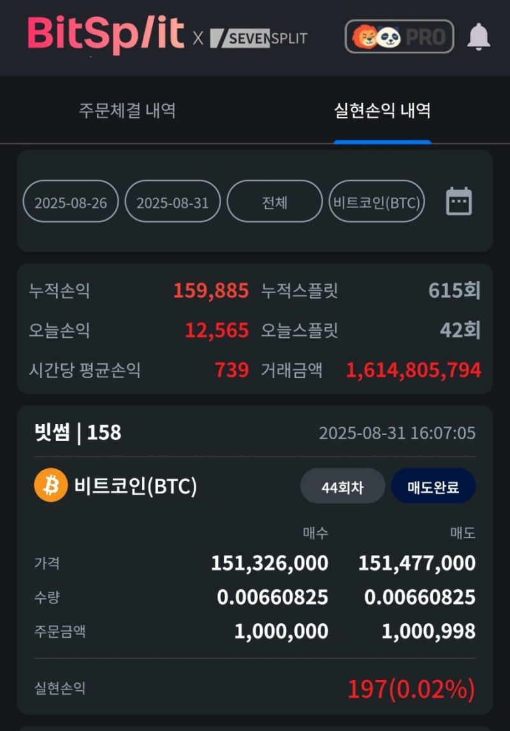Click the 실현손익 result 197(0.02%)
Screen dimensions: 510x731
[412, 690]
